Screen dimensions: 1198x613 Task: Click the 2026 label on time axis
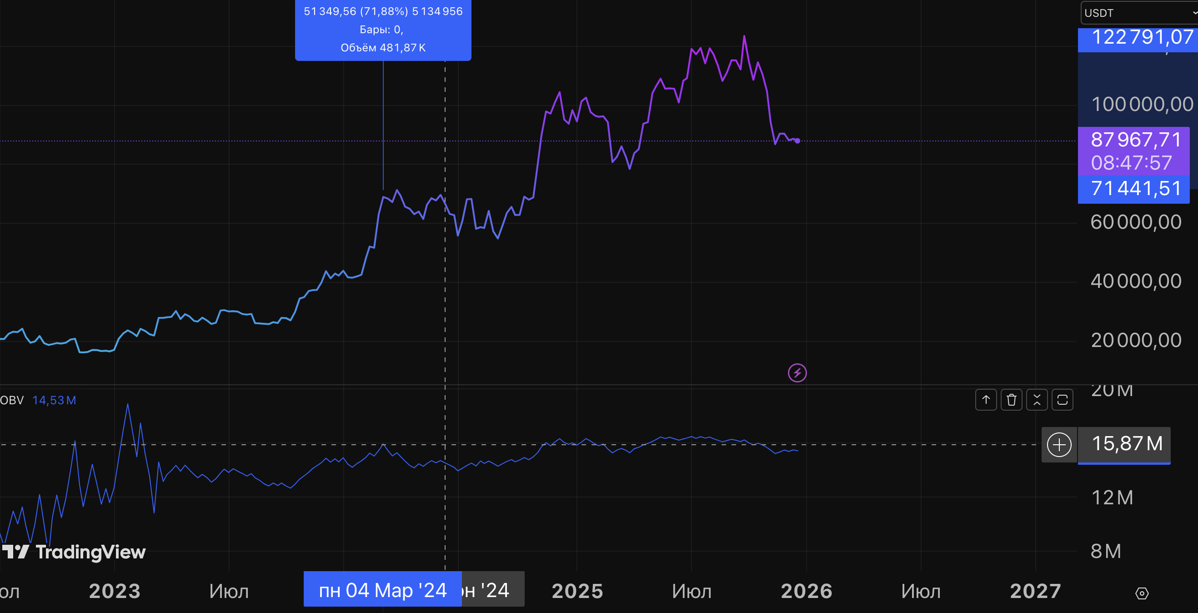[807, 591]
